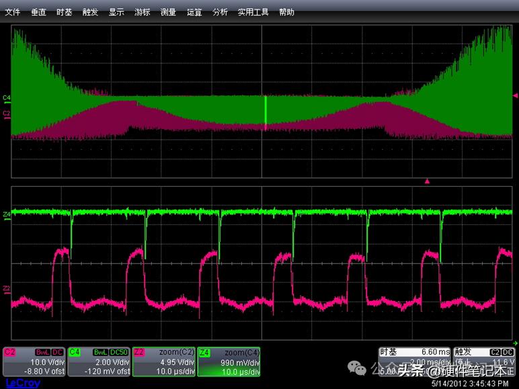The image size is (519, 389).
Task: Select the highlighted Z4 zoom(C4) descriptor box
Action: coord(229,361)
